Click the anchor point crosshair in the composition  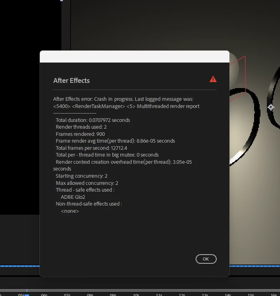271,107
